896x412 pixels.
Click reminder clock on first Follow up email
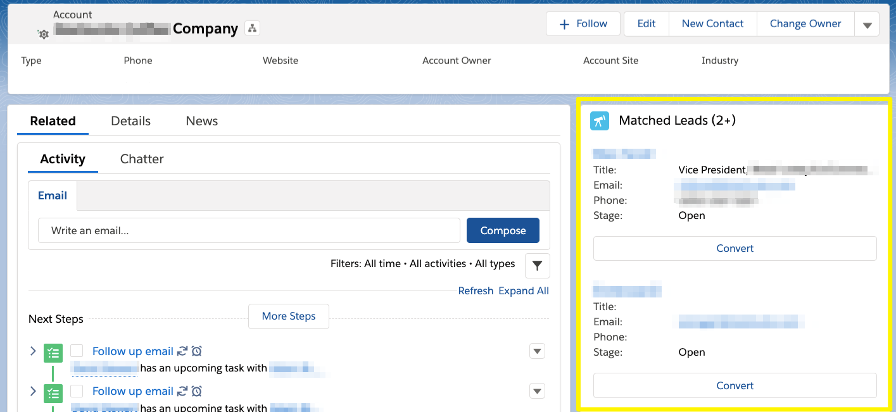pos(197,351)
